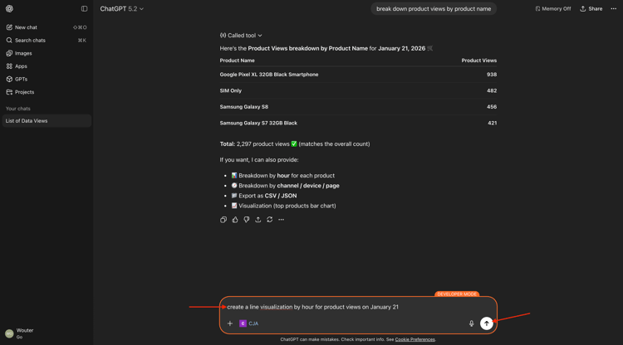Open the ChatGPT 5.2 model dropdown
Image resolution: width=623 pixels, height=345 pixels.
[121, 9]
